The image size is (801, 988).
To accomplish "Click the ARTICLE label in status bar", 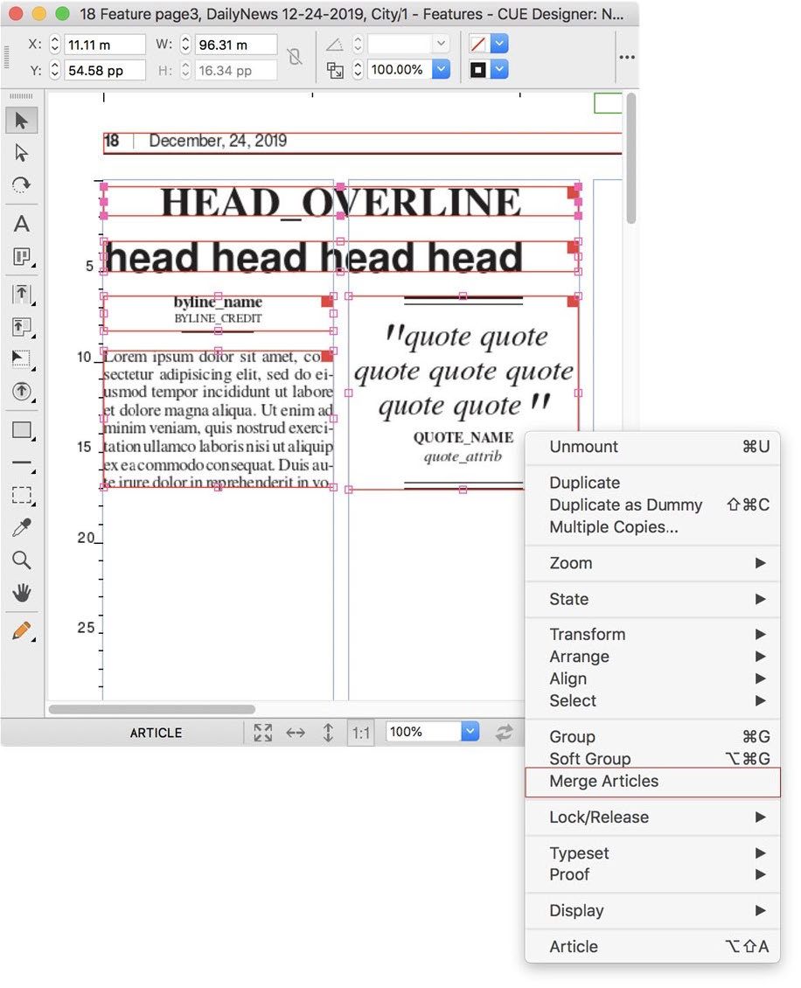I will [x=156, y=733].
